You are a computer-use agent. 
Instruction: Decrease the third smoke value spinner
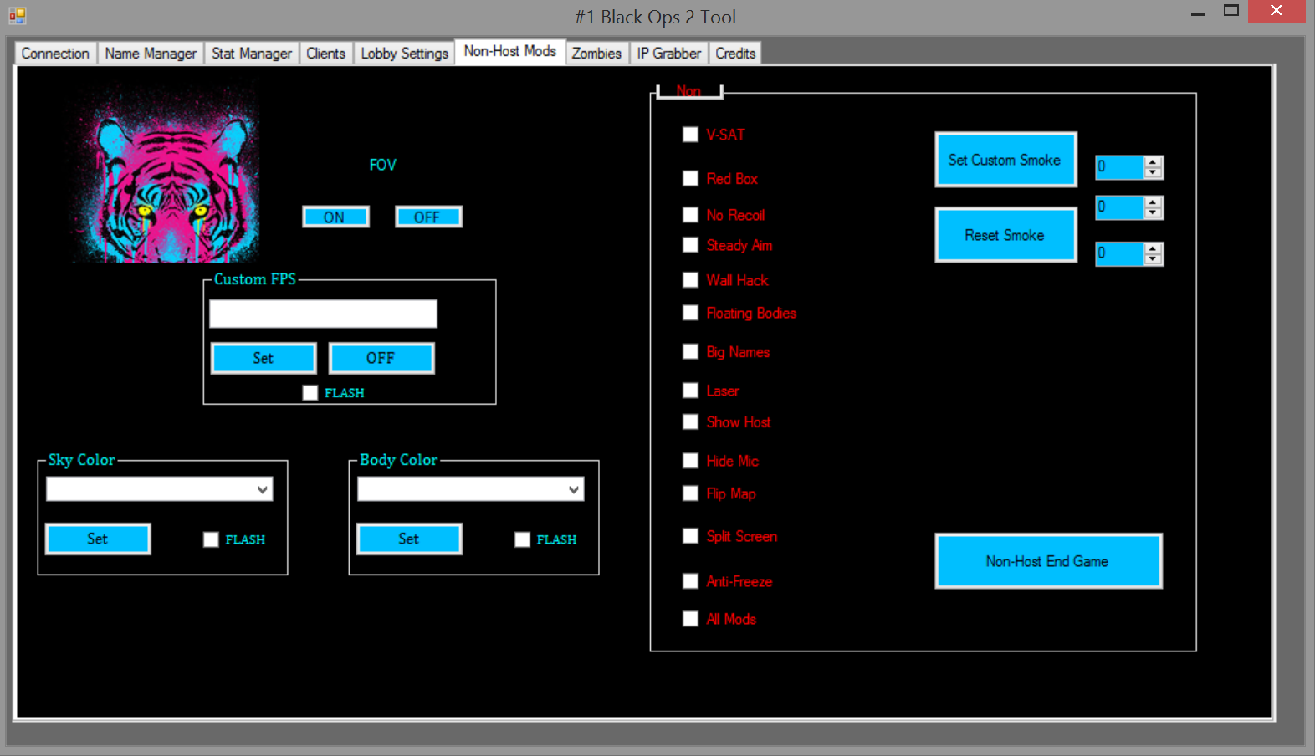tap(1154, 258)
